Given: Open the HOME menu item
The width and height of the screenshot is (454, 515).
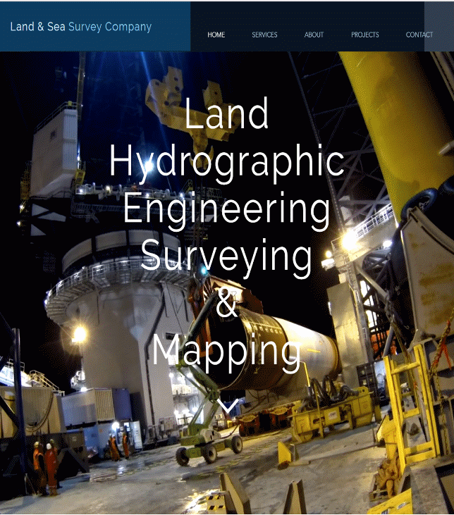Looking at the screenshot, I should point(216,35).
